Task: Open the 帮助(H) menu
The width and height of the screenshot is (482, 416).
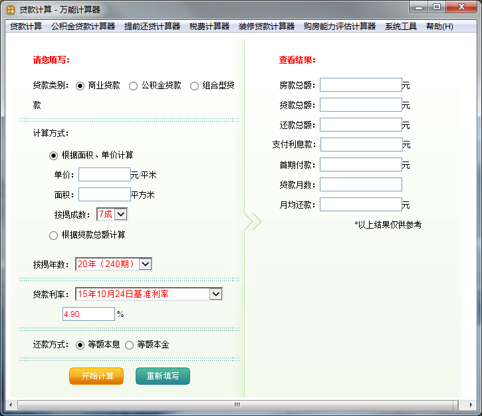Action: (x=439, y=27)
